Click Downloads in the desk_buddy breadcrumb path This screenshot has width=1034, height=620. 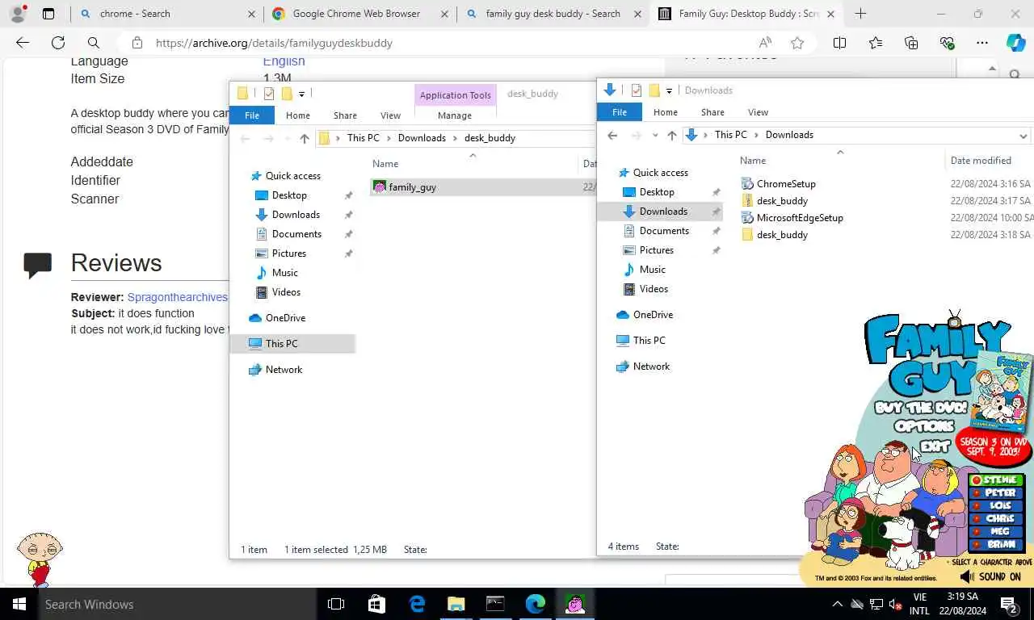422,138
